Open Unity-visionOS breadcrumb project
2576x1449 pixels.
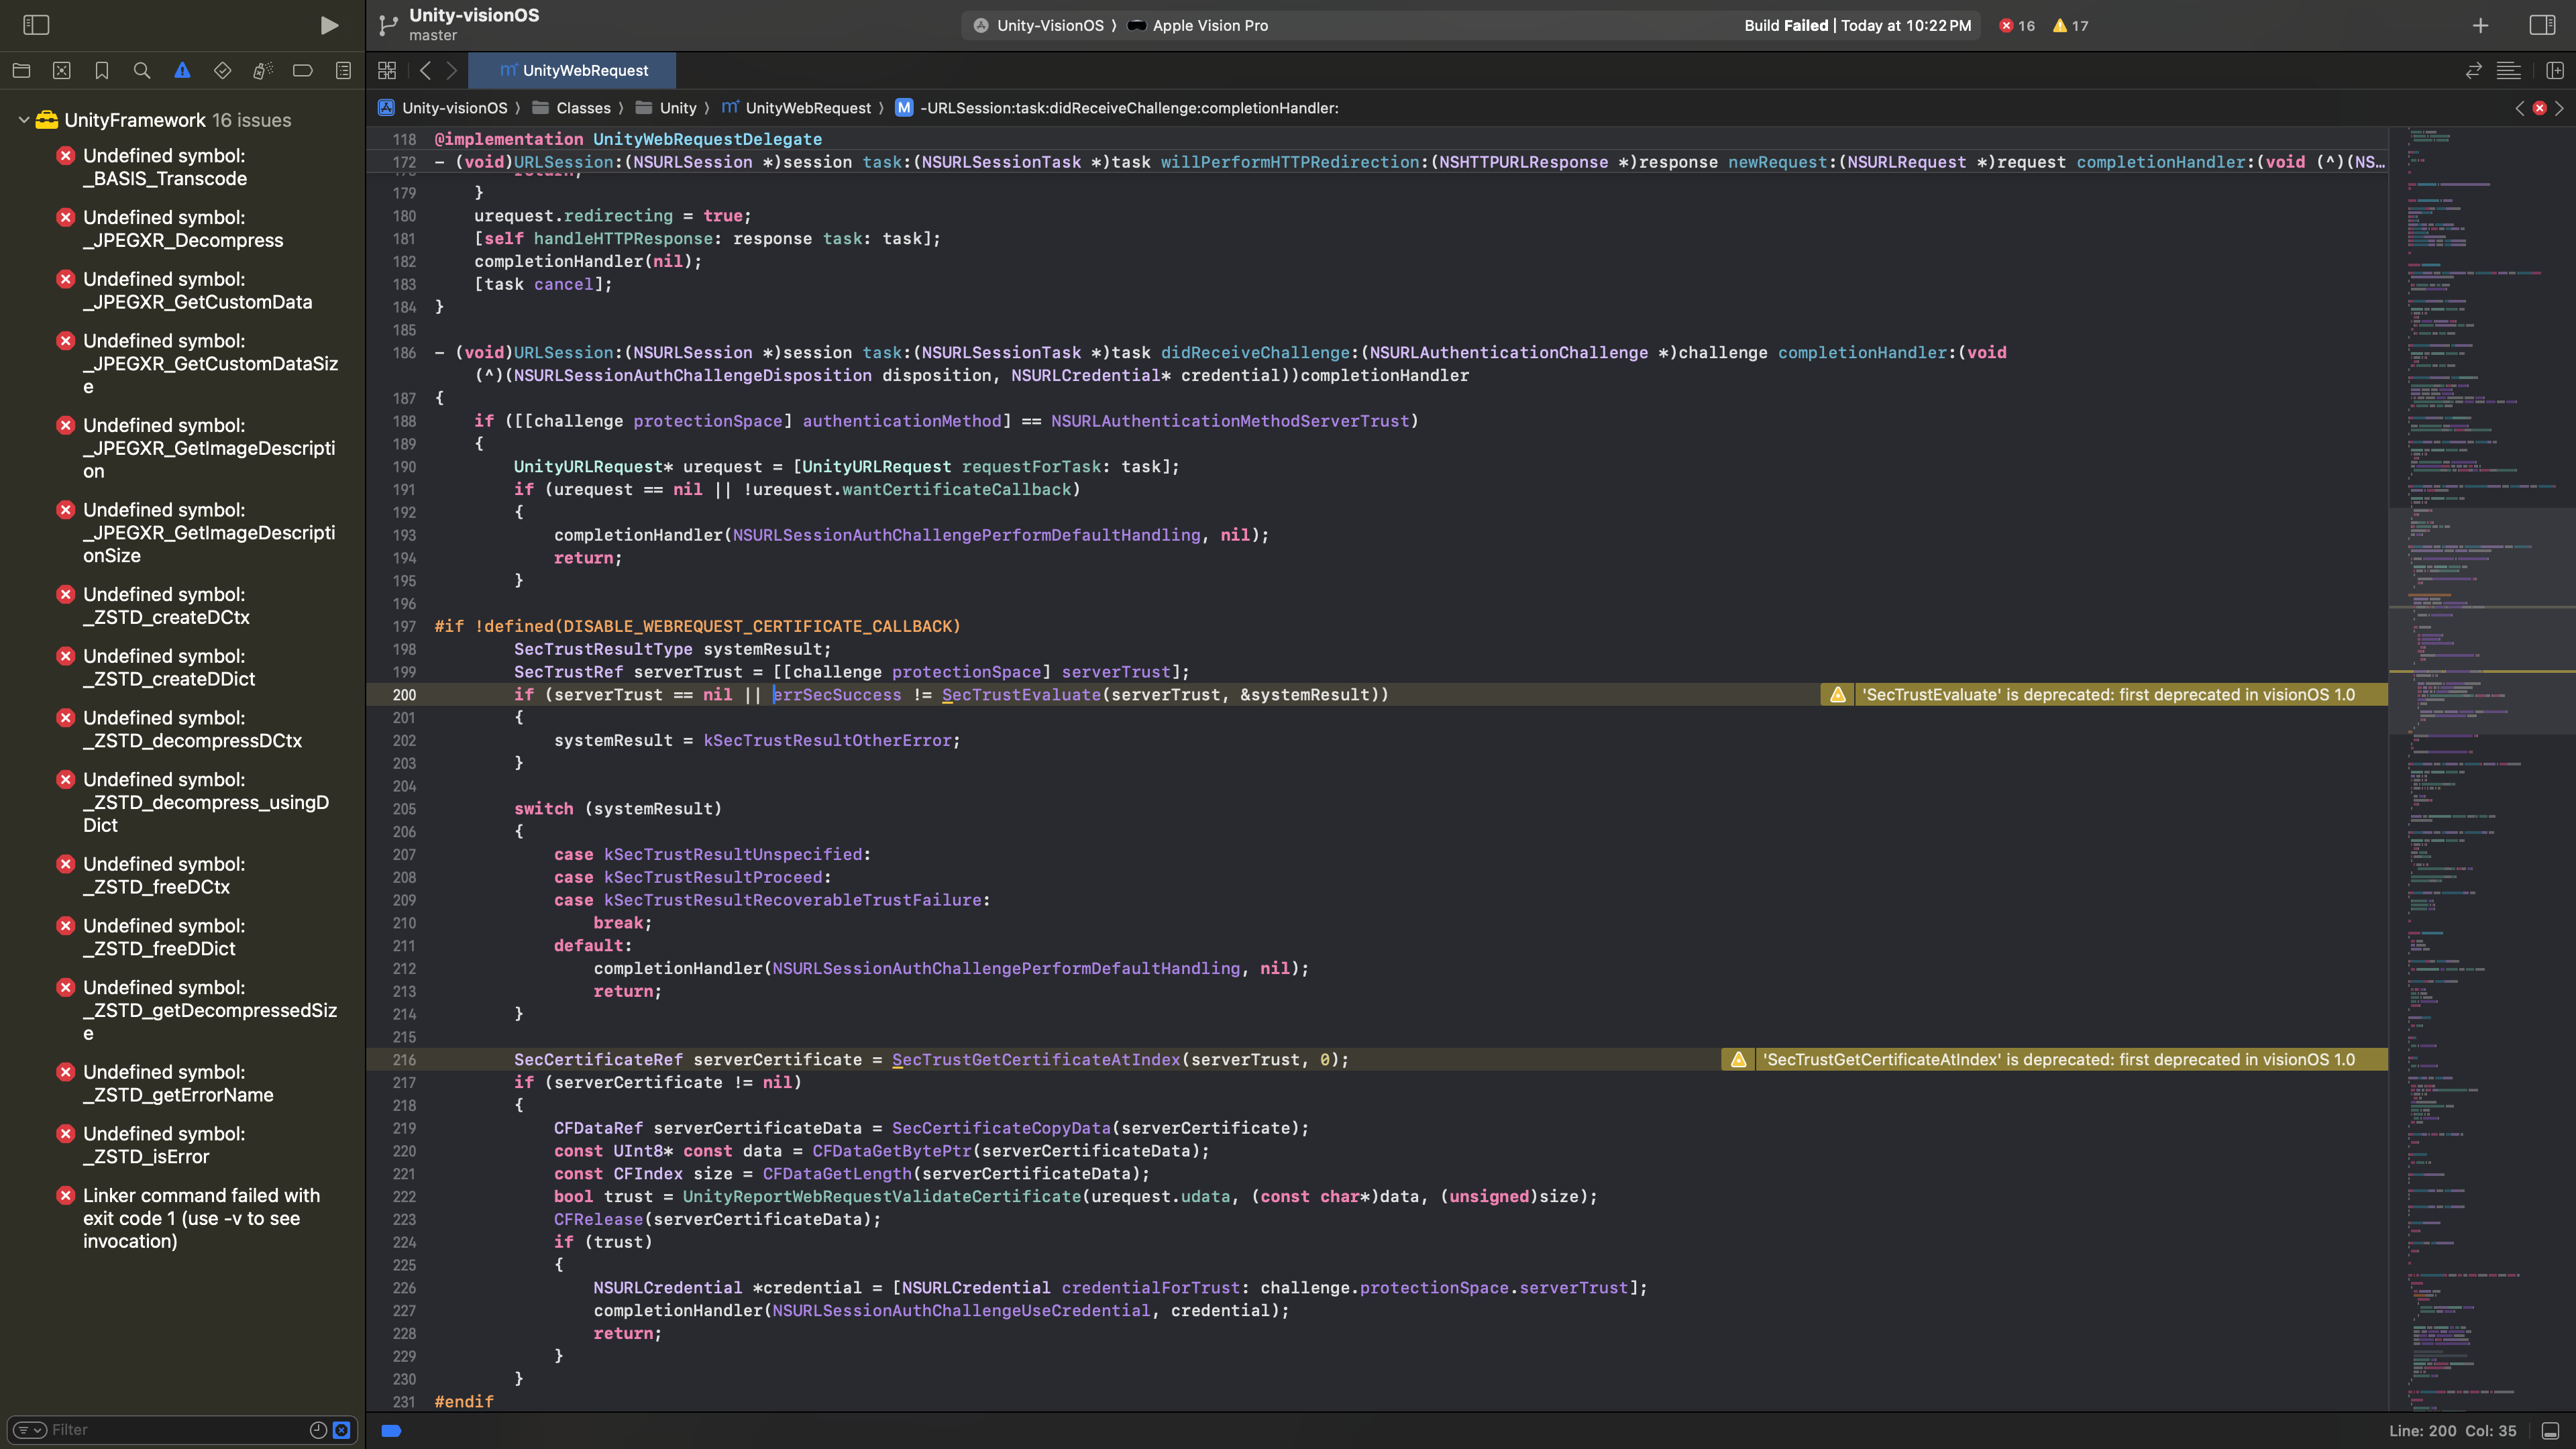tap(443, 108)
